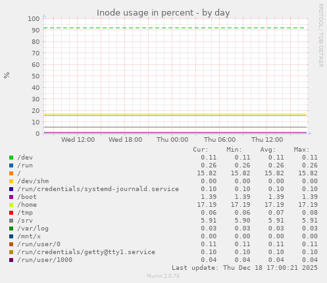Select the '/dev/shm' legend label

[x=33, y=181]
